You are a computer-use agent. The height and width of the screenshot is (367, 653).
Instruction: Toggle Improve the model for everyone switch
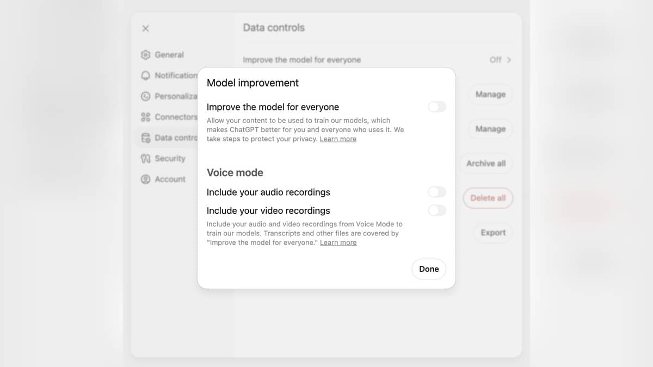pos(437,107)
